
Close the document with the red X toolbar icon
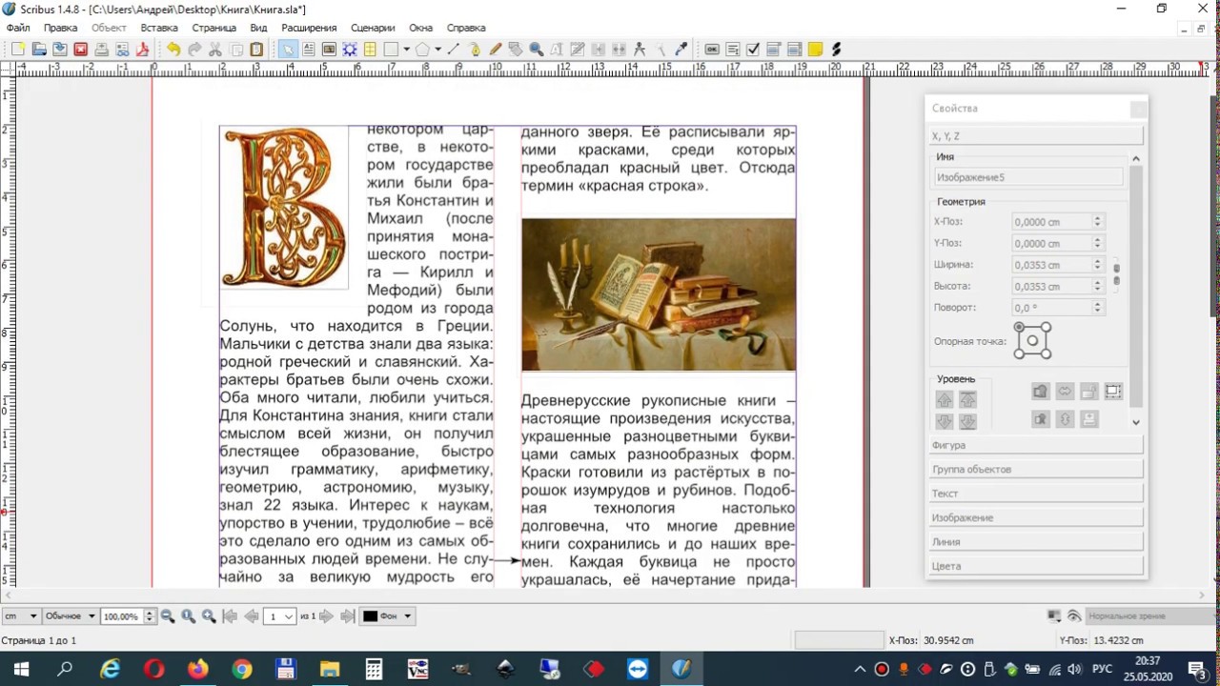[x=81, y=50]
